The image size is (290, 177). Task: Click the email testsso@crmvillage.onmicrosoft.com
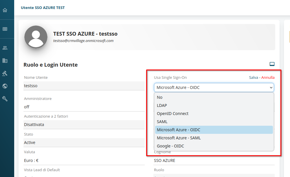point(83,41)
